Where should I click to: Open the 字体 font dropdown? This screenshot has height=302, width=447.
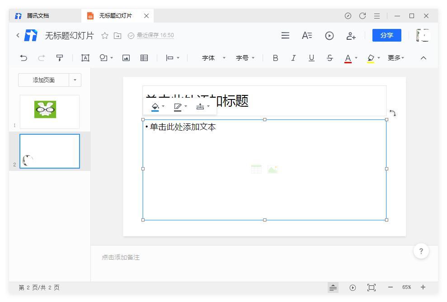[x=213, y=58]
